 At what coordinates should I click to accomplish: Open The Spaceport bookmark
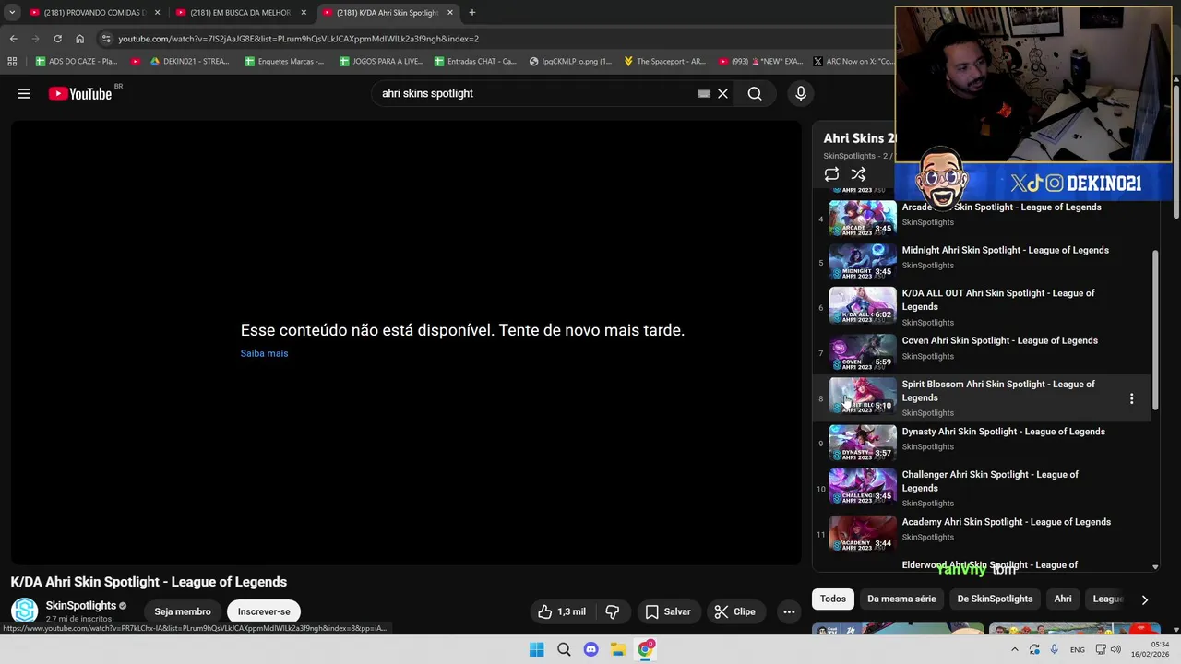click(664, 62)
